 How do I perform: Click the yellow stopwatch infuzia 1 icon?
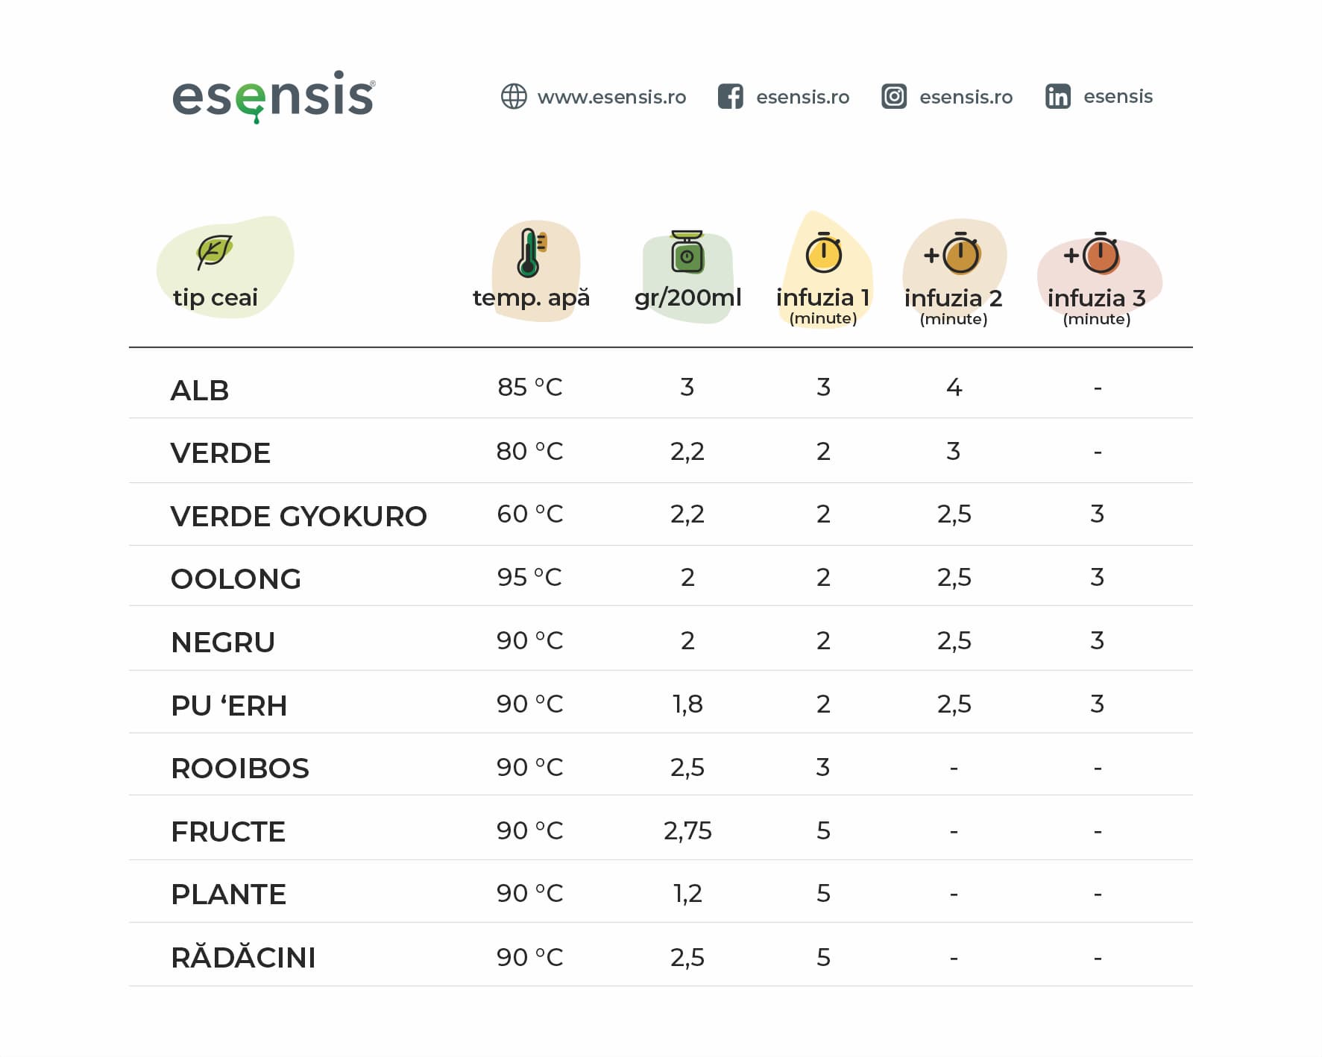click(824, 253)
